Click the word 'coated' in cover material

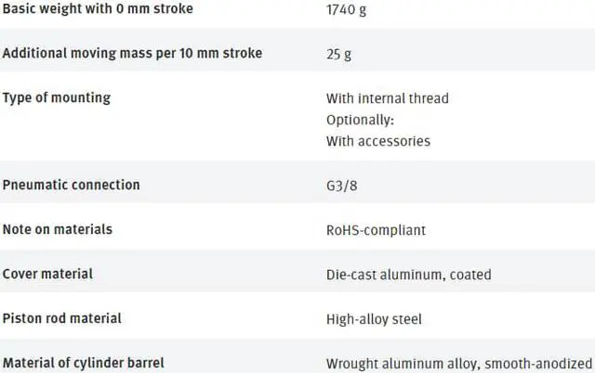469,275
